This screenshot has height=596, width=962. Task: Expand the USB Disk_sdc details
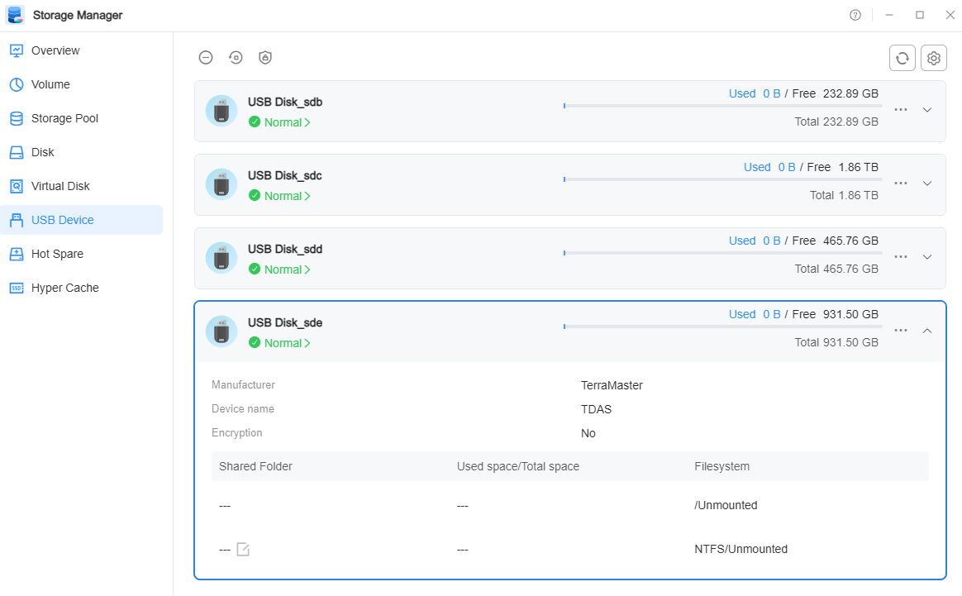(x=927, y=184)
